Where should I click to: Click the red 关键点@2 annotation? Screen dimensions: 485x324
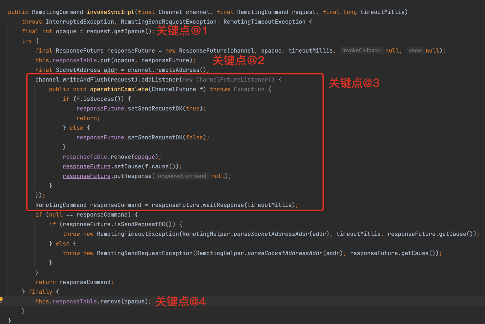click(x=238, y=60)
